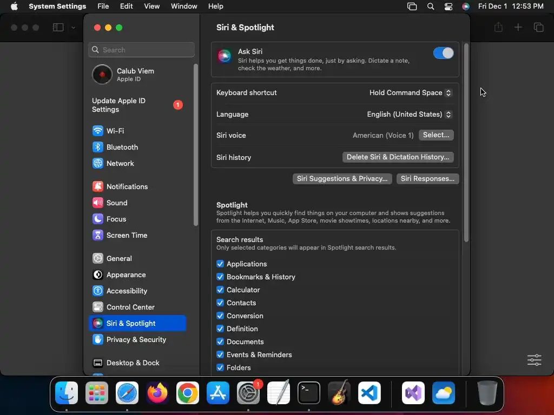The image size is (554, 415).
Task: Launch Terminal from the Dock
Action: point(309,393)
